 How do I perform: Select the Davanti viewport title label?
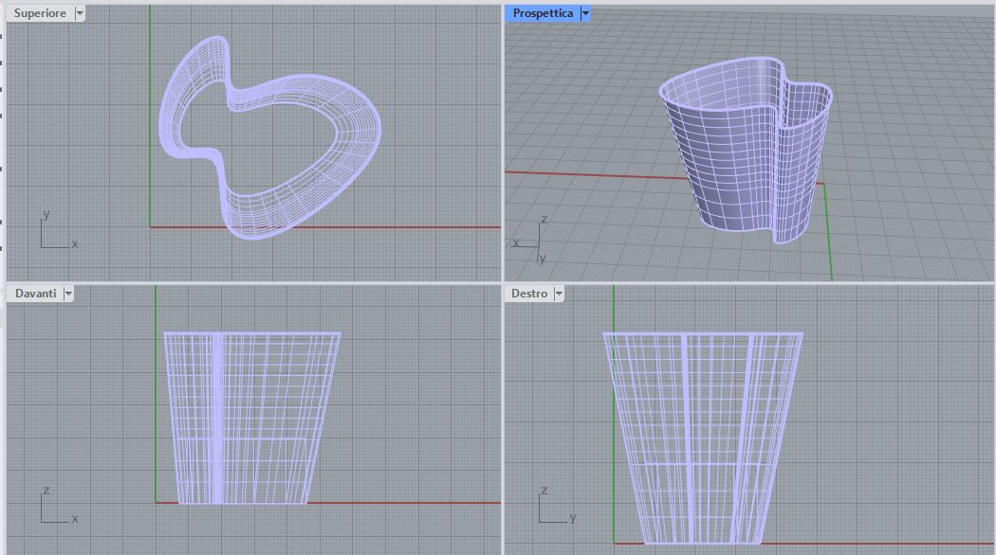[x=35, y=294]
